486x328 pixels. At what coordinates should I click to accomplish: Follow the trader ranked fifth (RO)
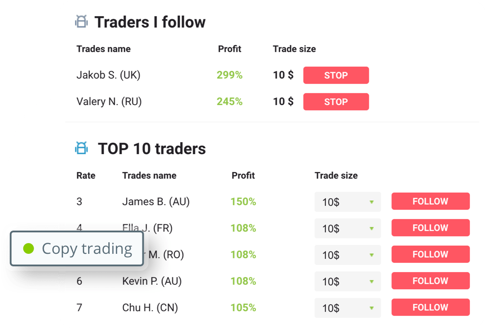(x=431, y=254)
